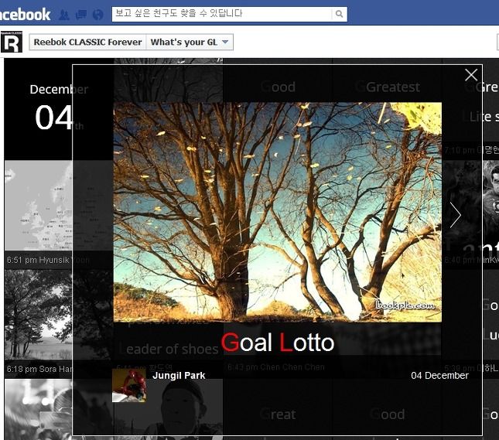Click the 6:18 pm Sora caption
This screenshot has height=440, width=499.
39,369
